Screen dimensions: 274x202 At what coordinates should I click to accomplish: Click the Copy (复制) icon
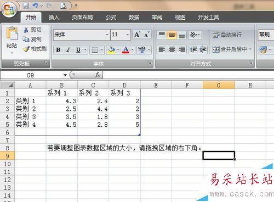(26, 39)
